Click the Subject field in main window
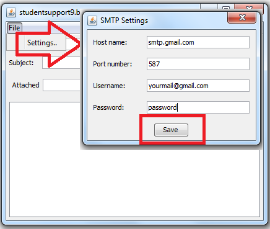This screenshot has height=229, width=270. pyautogui.click(x=61, y=63)
